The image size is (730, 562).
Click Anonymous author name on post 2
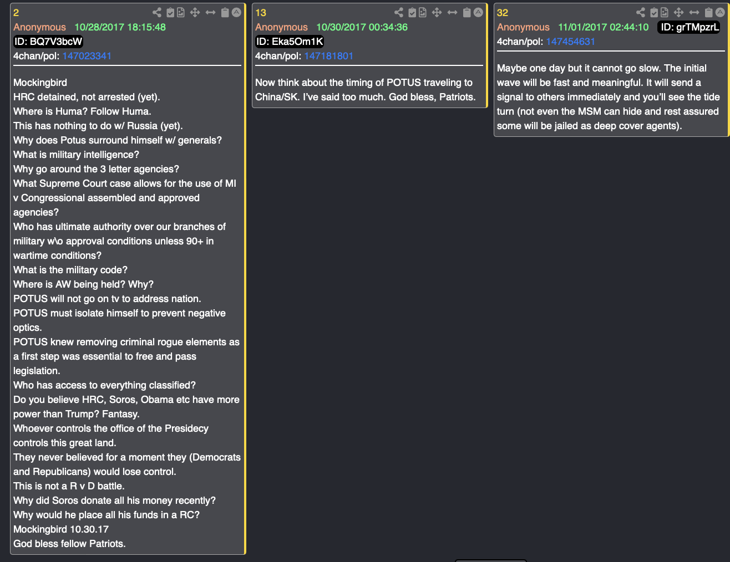[39, 27]
